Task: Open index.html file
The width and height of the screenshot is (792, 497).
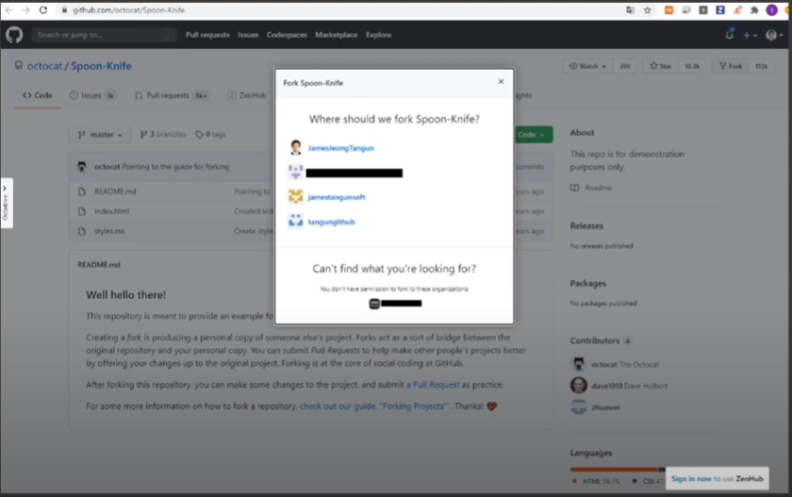Action: pyautogui.click(x=111, y=211)
